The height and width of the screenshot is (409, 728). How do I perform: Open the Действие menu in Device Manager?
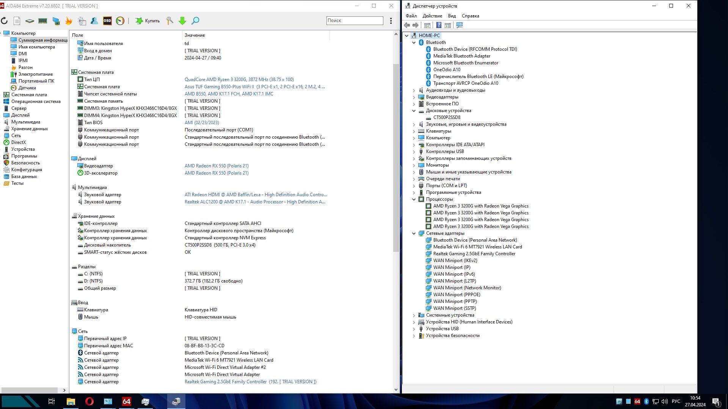tap(432, 16)
